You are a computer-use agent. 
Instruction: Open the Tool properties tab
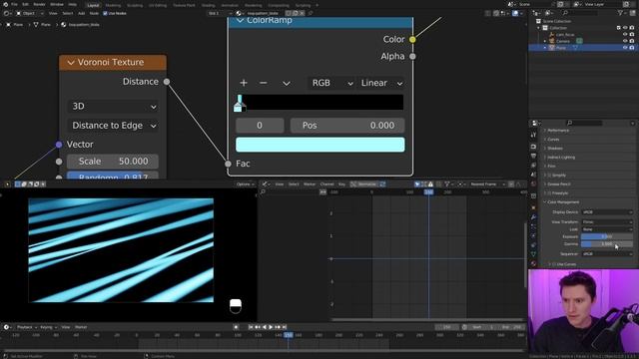[533, 135]
